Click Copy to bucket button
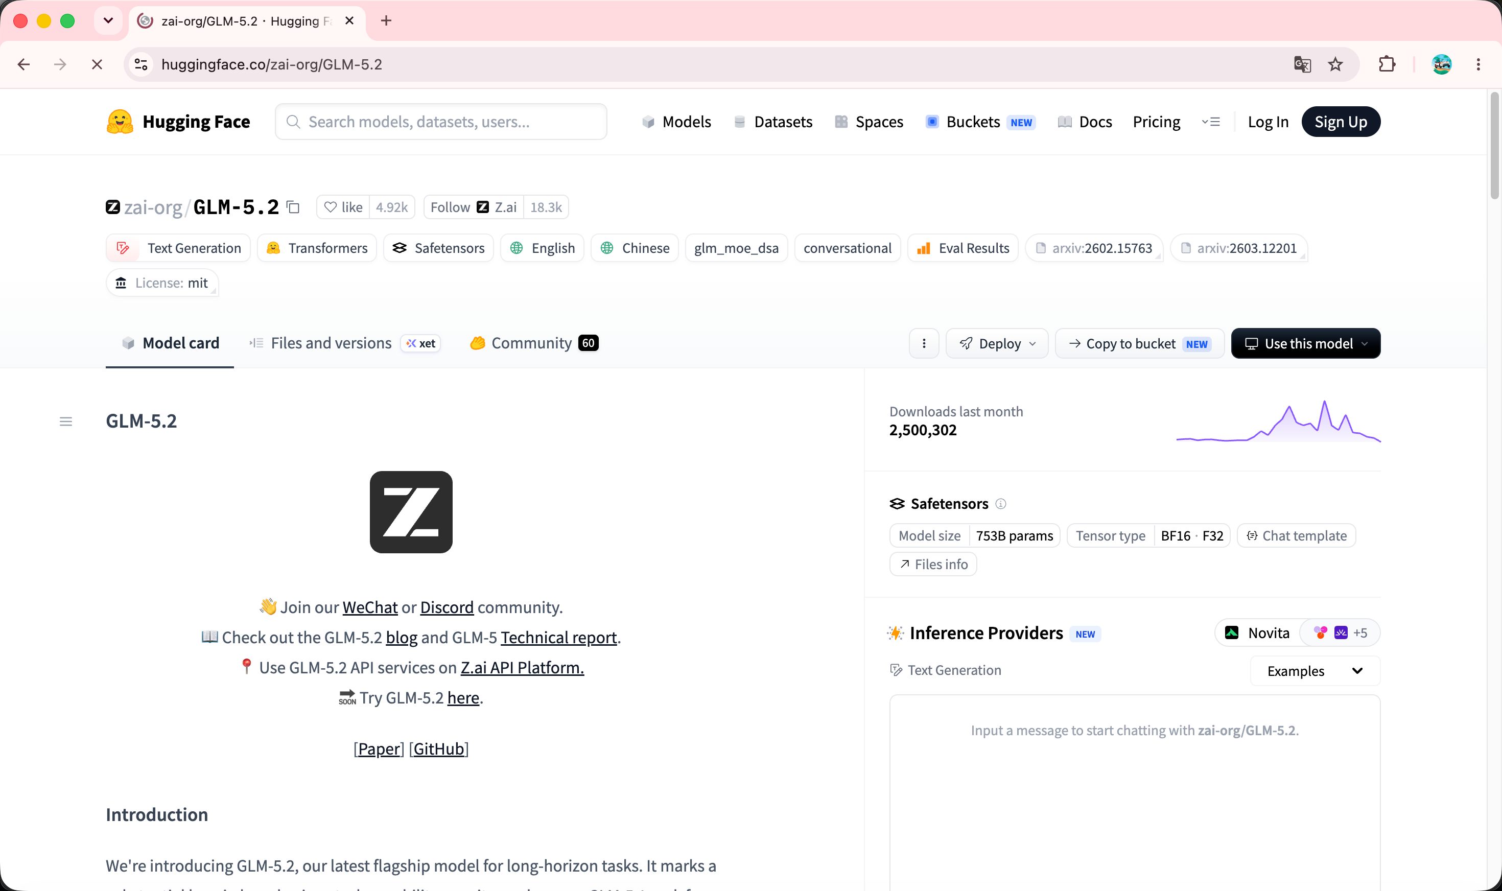This screenshot has width=1502, height=891. coord(1139,343)
